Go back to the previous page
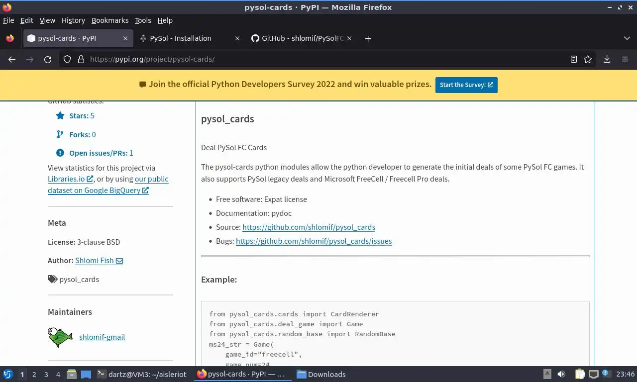This screenshot has height=382, width=637. pos(12,59)
